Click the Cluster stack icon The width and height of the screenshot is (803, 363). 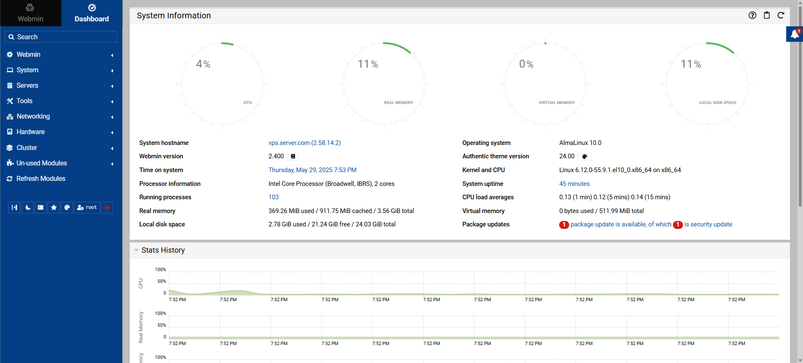10,148
